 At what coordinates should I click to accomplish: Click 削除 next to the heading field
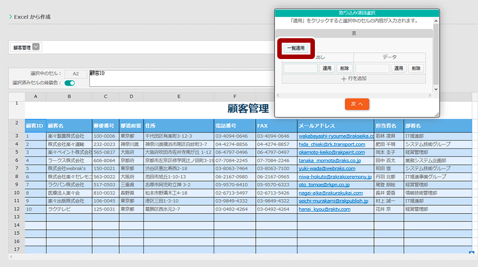coord(344,68)
